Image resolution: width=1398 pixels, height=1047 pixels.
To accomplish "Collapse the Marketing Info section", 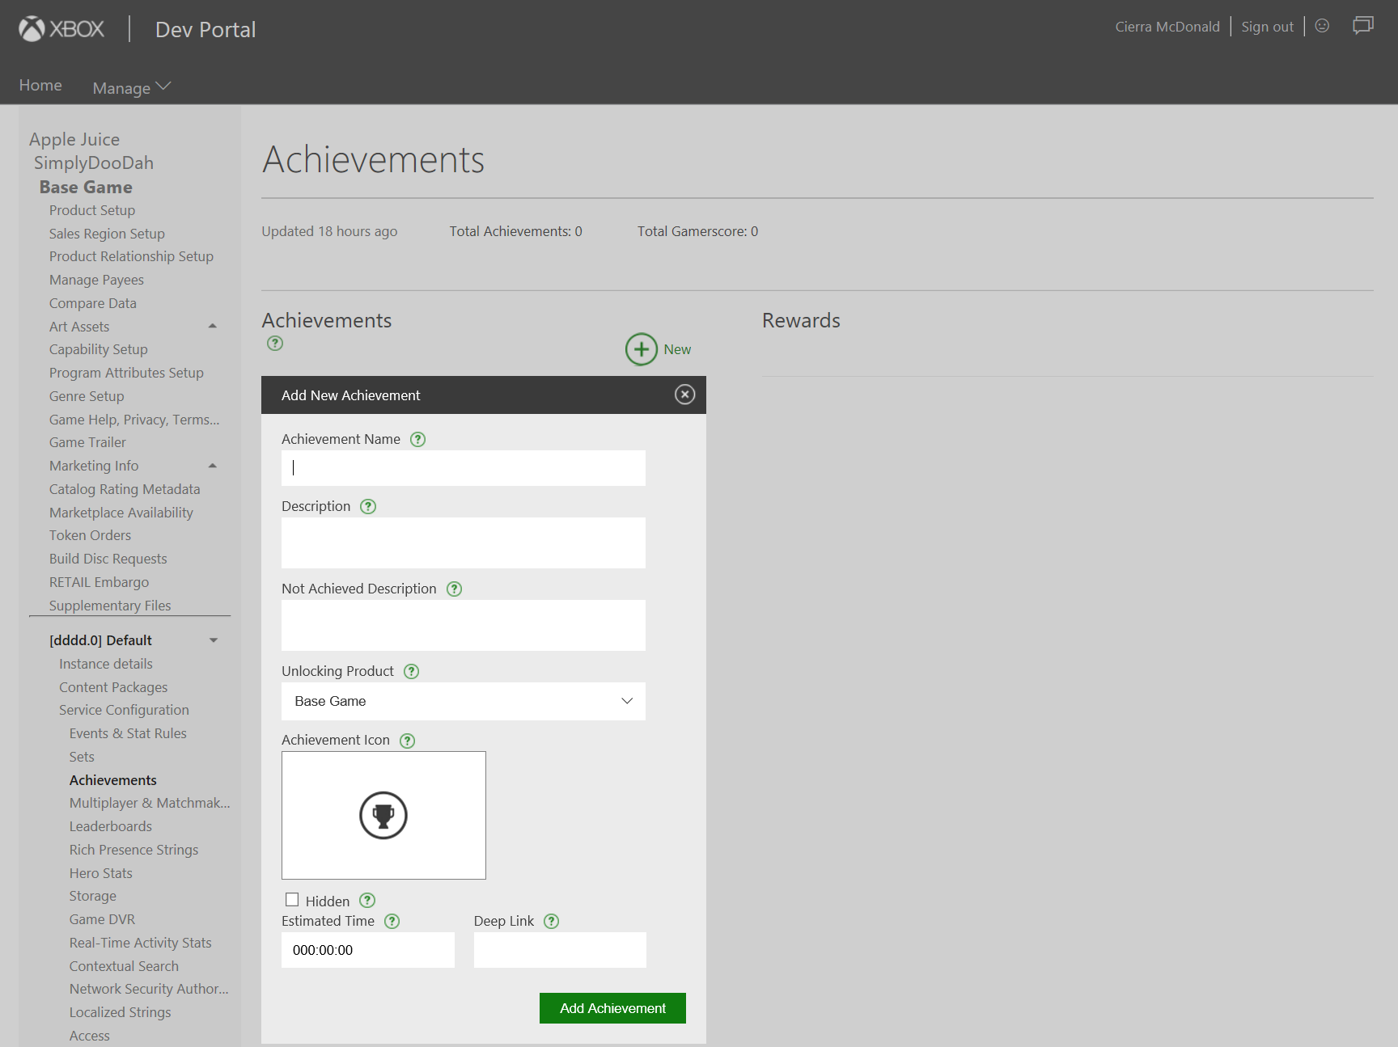I will click(213, 466).
